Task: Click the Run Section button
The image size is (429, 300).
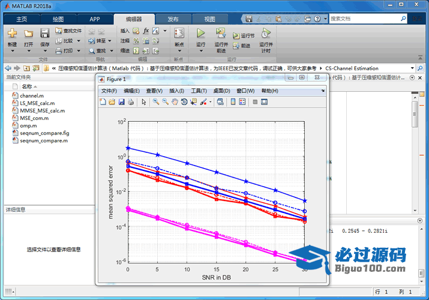Action: pos(244,36)
